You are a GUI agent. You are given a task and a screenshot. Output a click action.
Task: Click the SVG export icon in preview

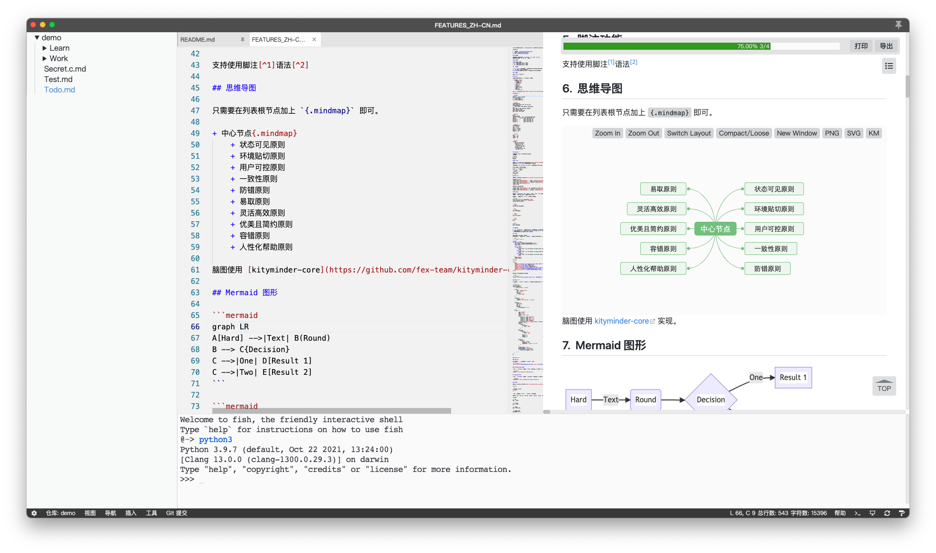pos(854,133)
